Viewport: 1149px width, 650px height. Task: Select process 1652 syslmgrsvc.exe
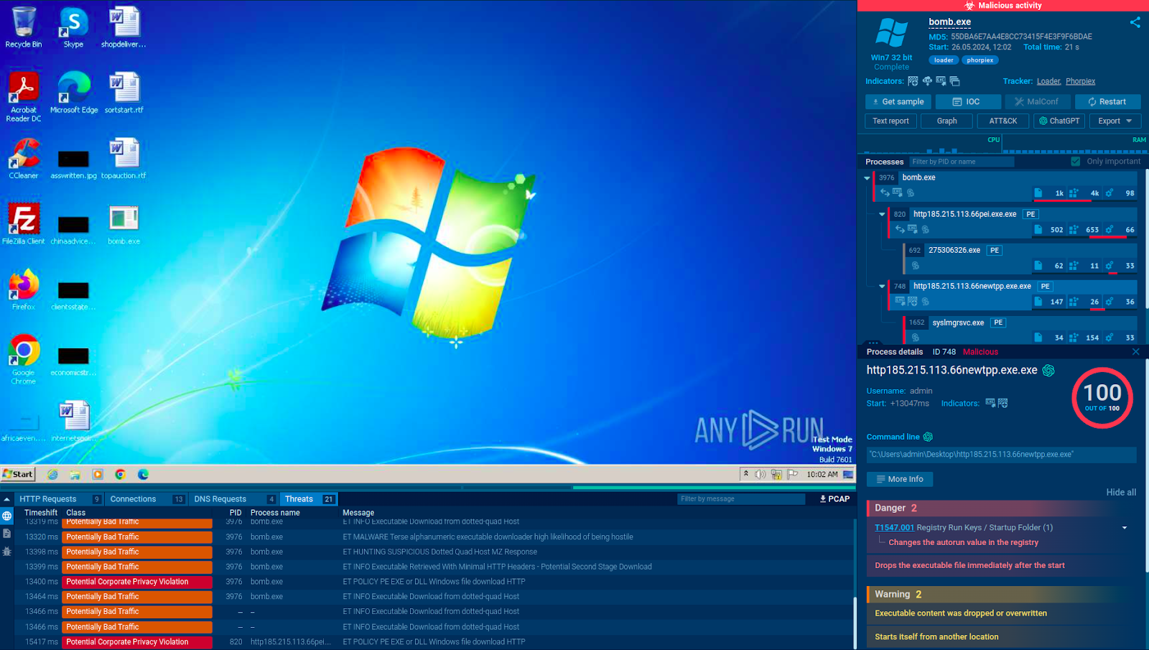tap(1020, 330)
